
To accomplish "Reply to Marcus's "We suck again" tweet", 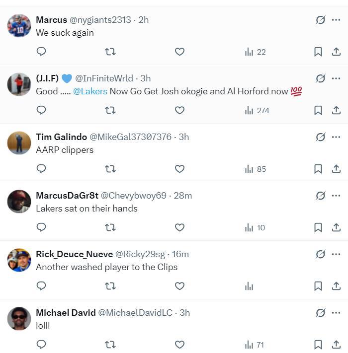I will tap(42, 52).
